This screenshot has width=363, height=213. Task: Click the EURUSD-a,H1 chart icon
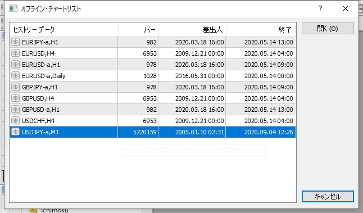coord(15,65)
